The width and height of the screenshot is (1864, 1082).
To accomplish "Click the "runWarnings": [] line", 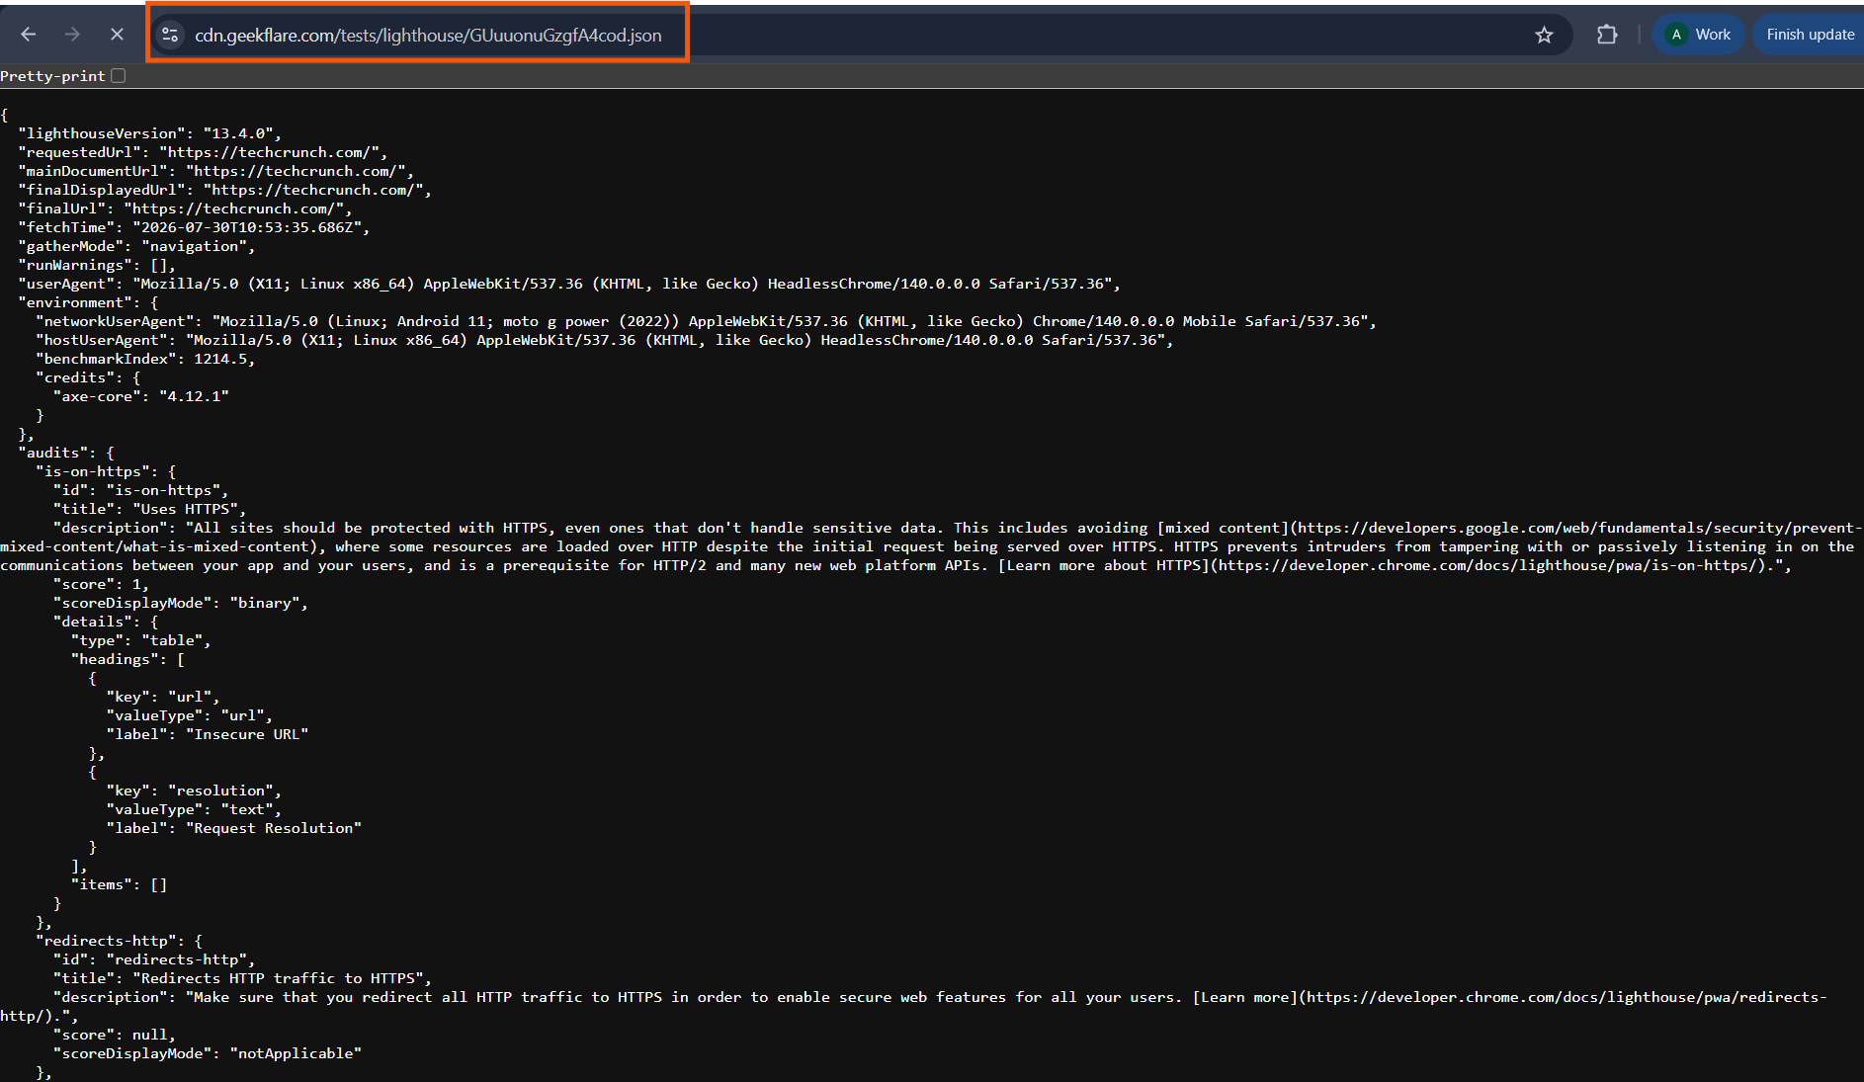I will [x=97, y=265].
